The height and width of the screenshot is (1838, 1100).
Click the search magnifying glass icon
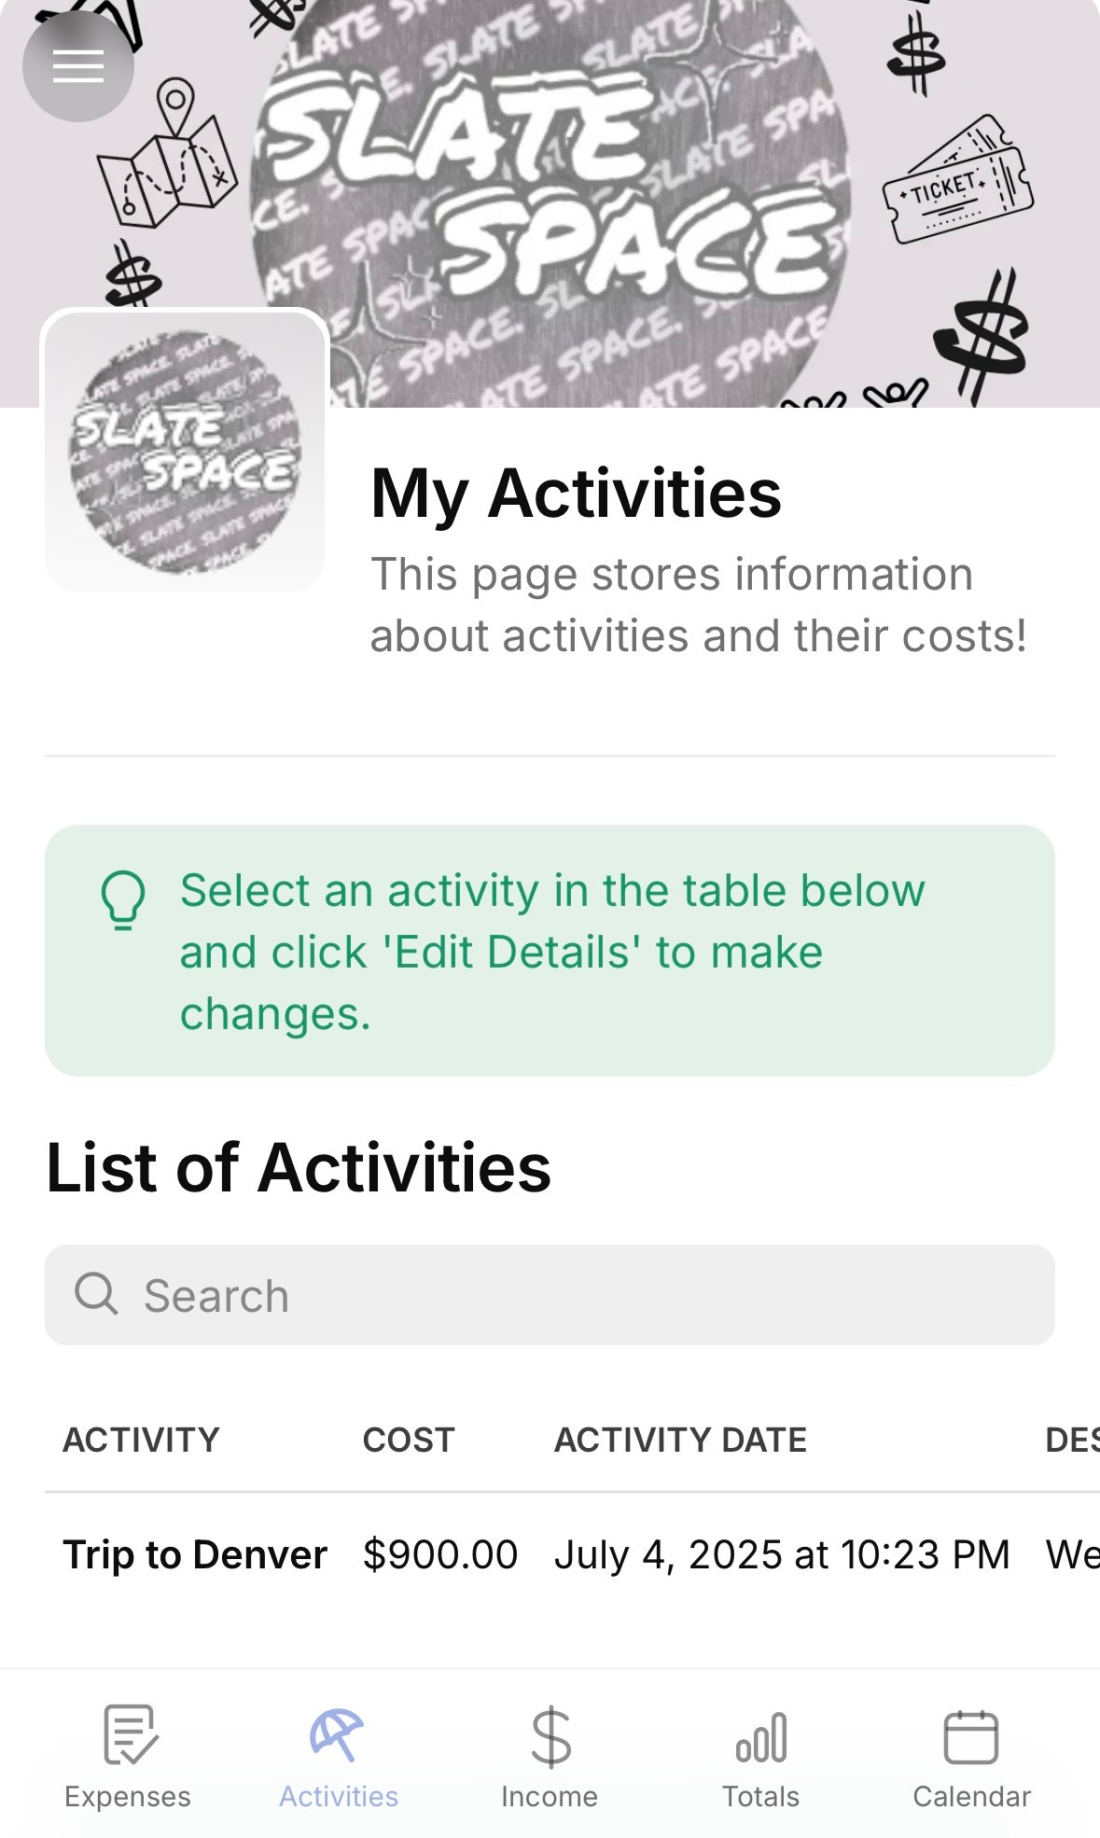pyautogui.click(x=96, y=1294)
